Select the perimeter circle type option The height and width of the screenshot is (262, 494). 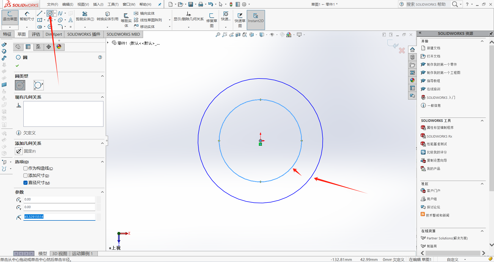[39, 85]
